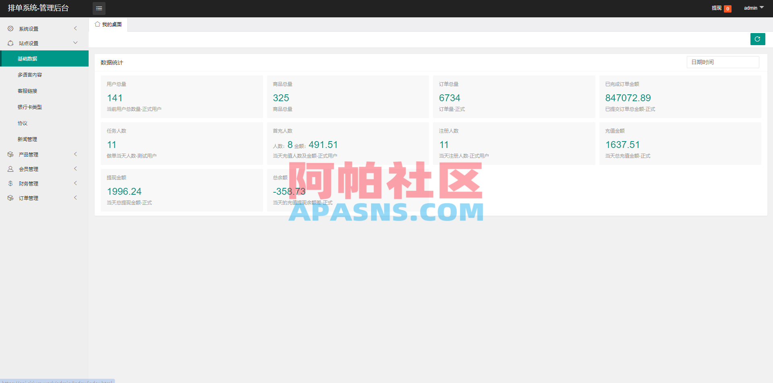Click the 站点设置 icon in the sidebar

[10, 43]
